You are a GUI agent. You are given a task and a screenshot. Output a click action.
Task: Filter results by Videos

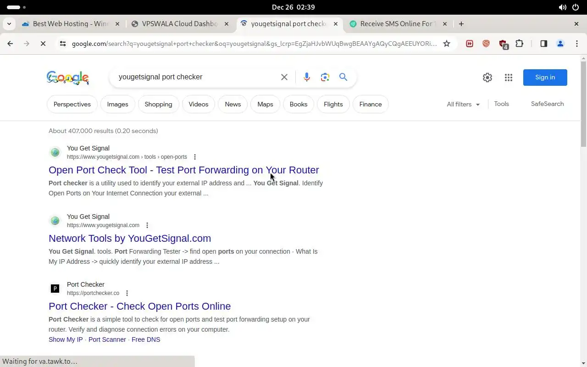(199, 104)
